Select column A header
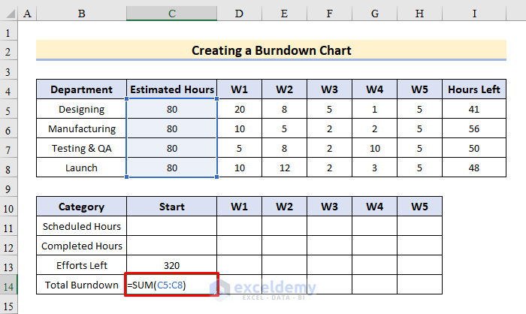526x314 pixels. pyautogui.click(x=27, y=14)
